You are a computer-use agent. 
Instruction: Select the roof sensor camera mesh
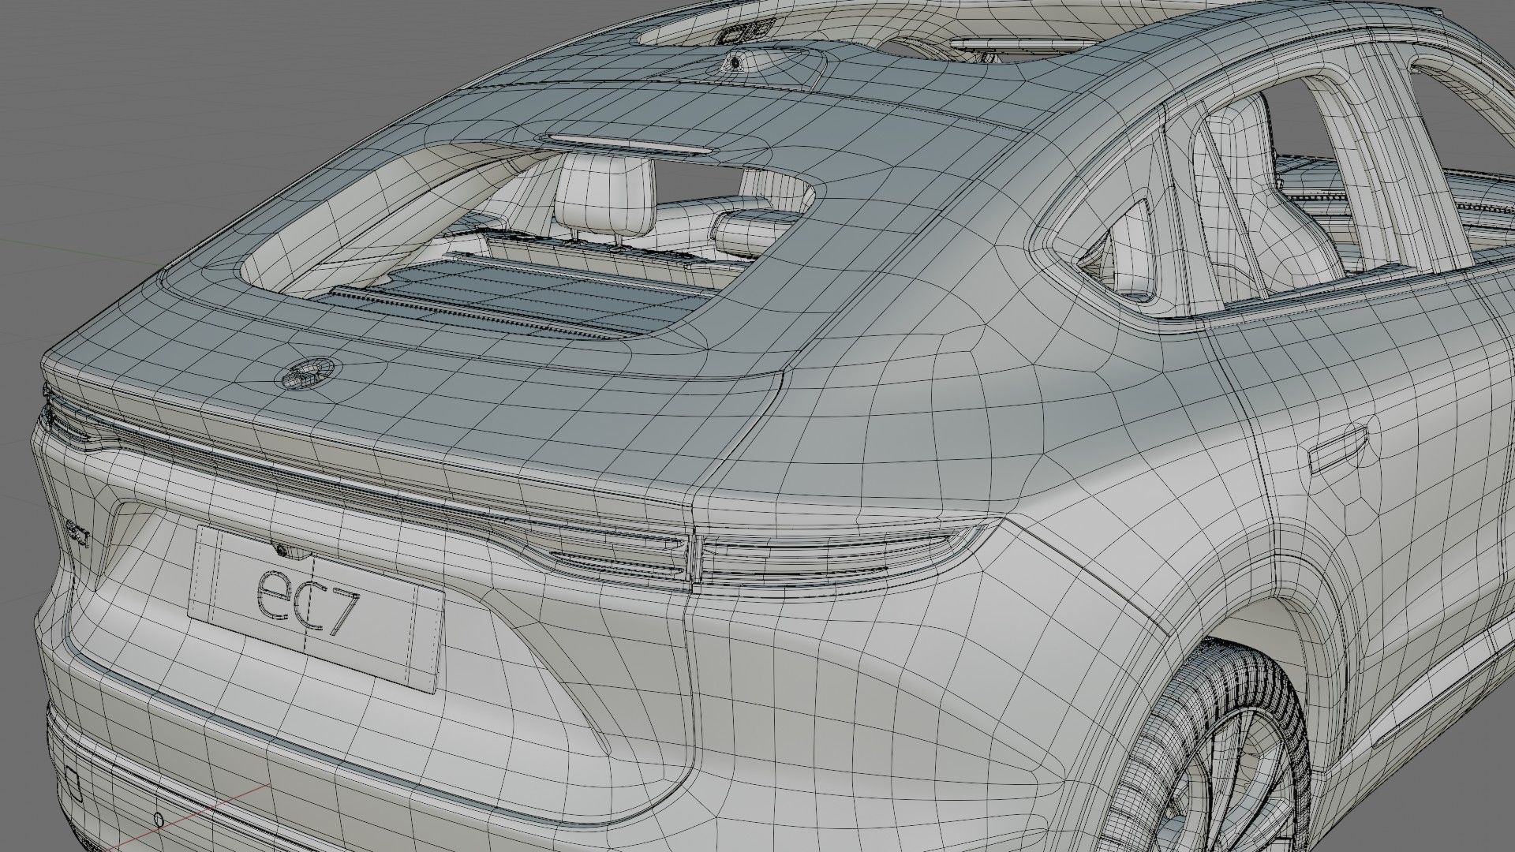coord(735,63)
